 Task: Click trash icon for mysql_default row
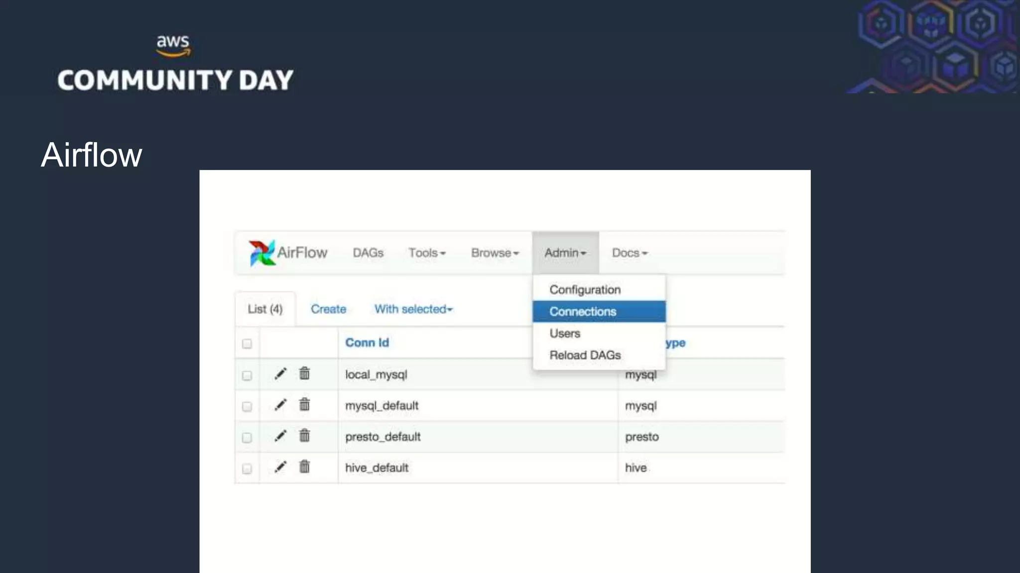[x=304, y=404]
